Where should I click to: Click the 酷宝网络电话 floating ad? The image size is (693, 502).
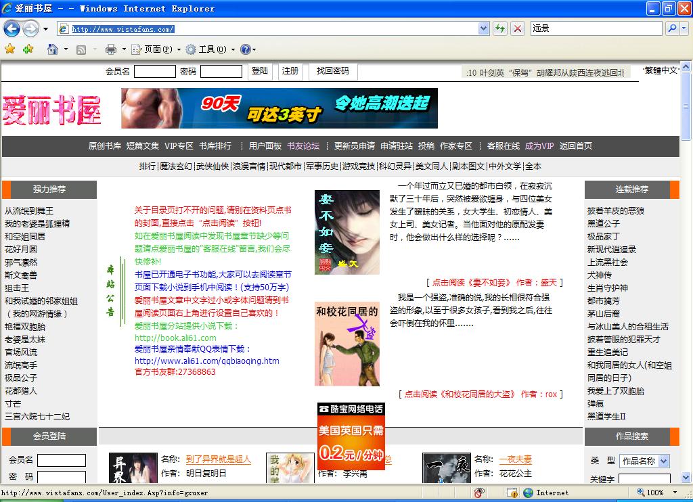click(x=351, y=436)
